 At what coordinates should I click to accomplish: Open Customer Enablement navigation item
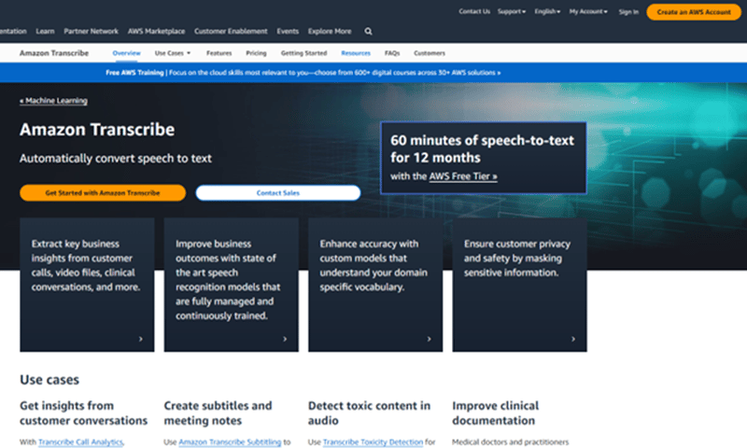[x=231, y=32]
